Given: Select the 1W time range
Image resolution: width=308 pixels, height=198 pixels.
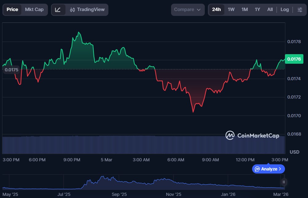Looking at the screenshot, I should pyautogui.click(x=231, y=9).
